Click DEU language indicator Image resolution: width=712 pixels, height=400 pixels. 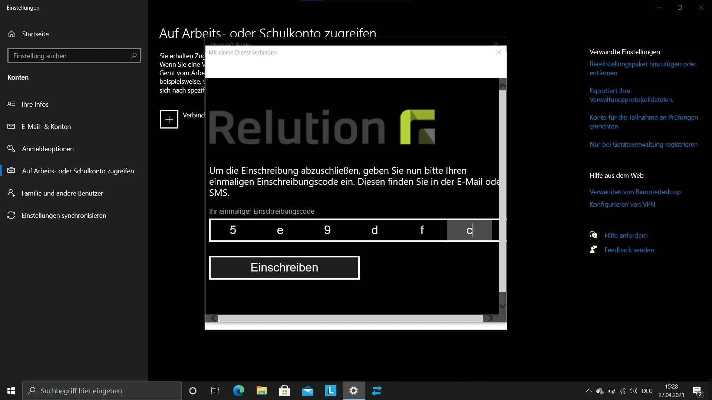pos(647,391)
